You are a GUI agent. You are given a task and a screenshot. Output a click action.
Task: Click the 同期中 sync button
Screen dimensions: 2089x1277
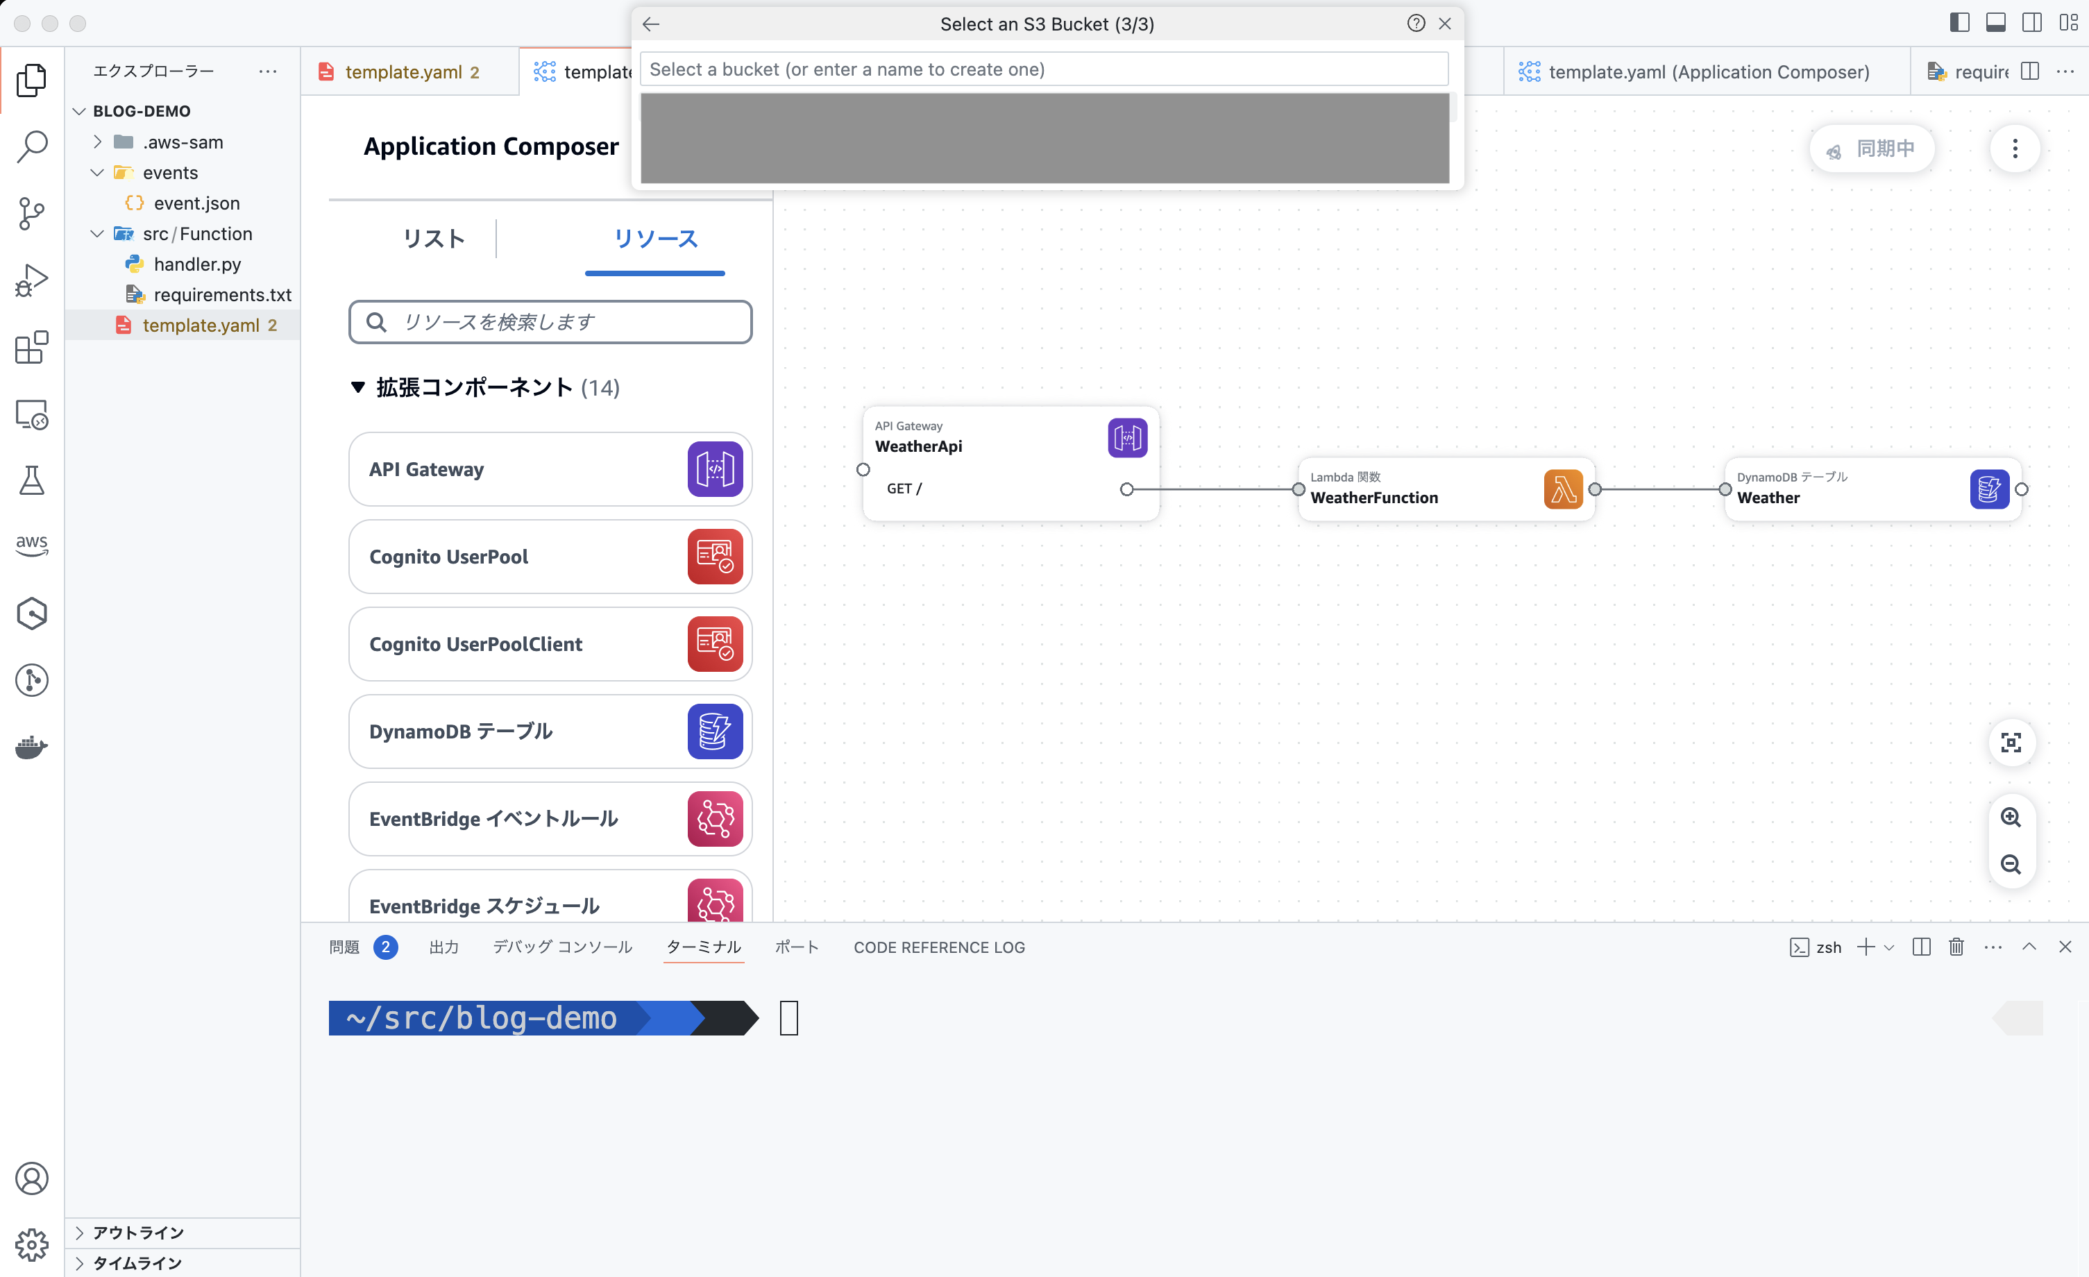[x=1872, y=149]
